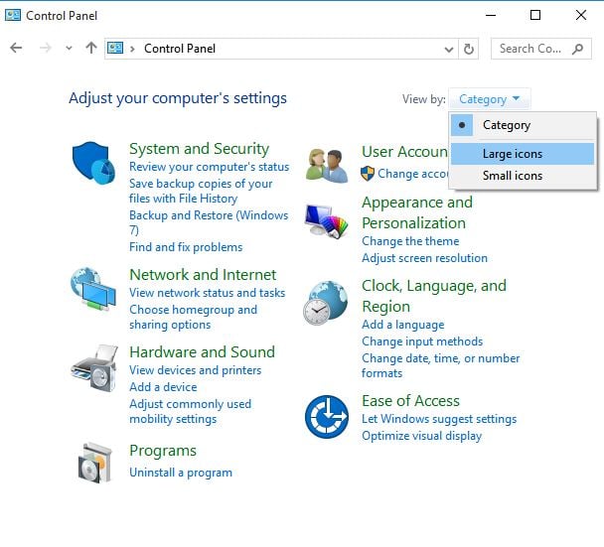Open the Appearance and Personalization heading
Viewport: 604px width, 547px height.
[417, 212]
